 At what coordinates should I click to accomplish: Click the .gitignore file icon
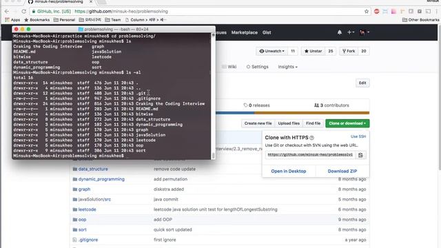[74, 240]
